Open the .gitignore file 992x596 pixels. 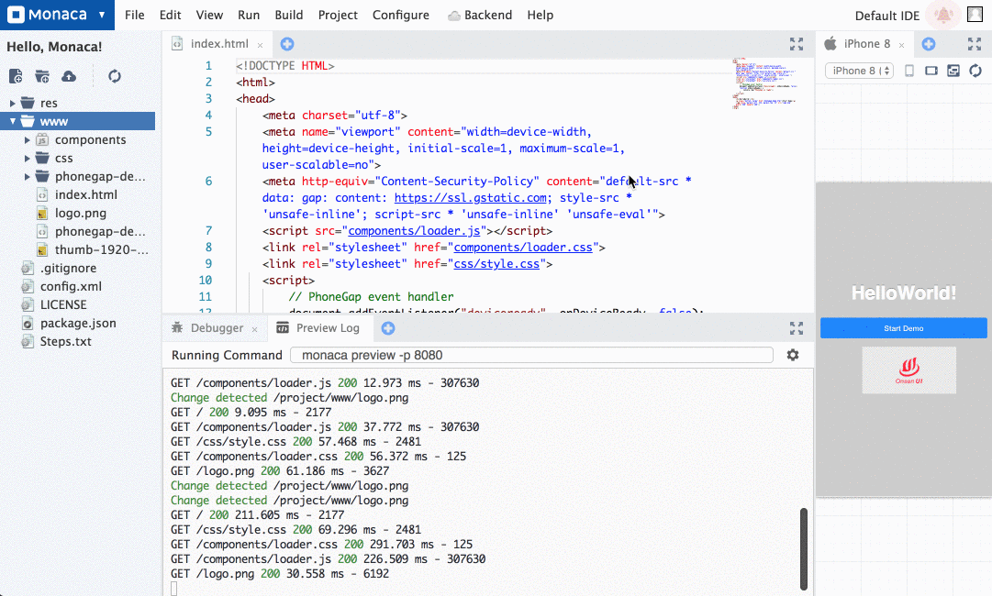point(68,268)
